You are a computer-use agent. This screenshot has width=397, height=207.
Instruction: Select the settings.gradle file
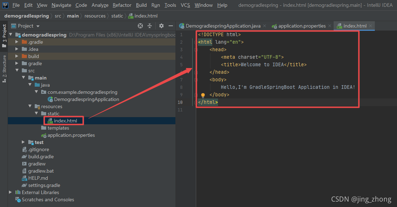pos(44,185)
